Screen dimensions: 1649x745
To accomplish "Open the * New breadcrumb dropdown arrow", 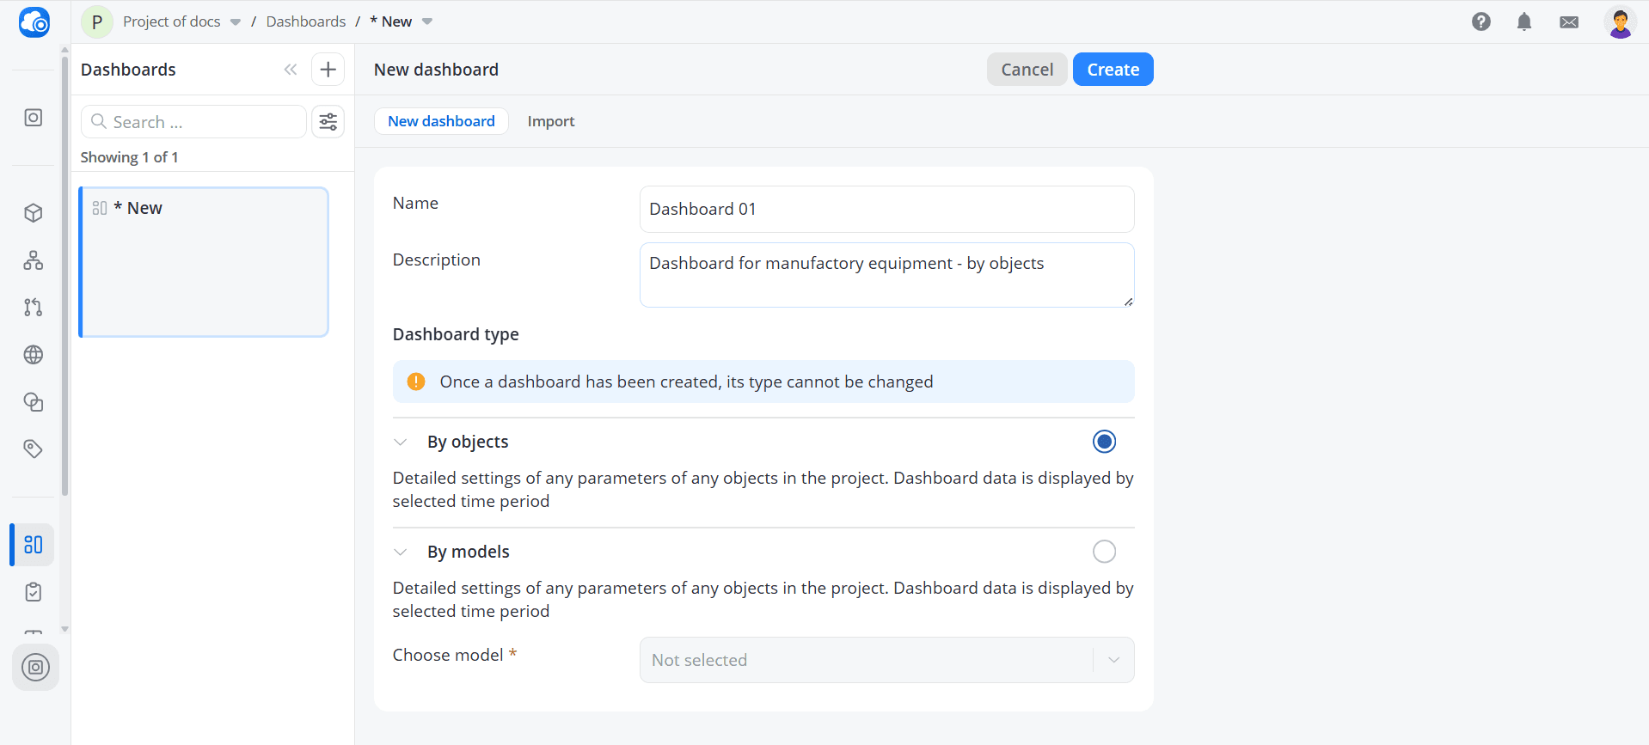I will click(x=427, y=22).
